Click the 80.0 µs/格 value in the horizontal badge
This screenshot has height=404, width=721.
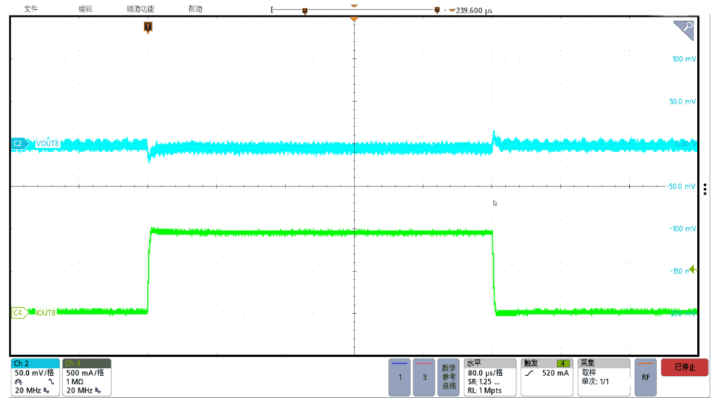click(485, 373)
